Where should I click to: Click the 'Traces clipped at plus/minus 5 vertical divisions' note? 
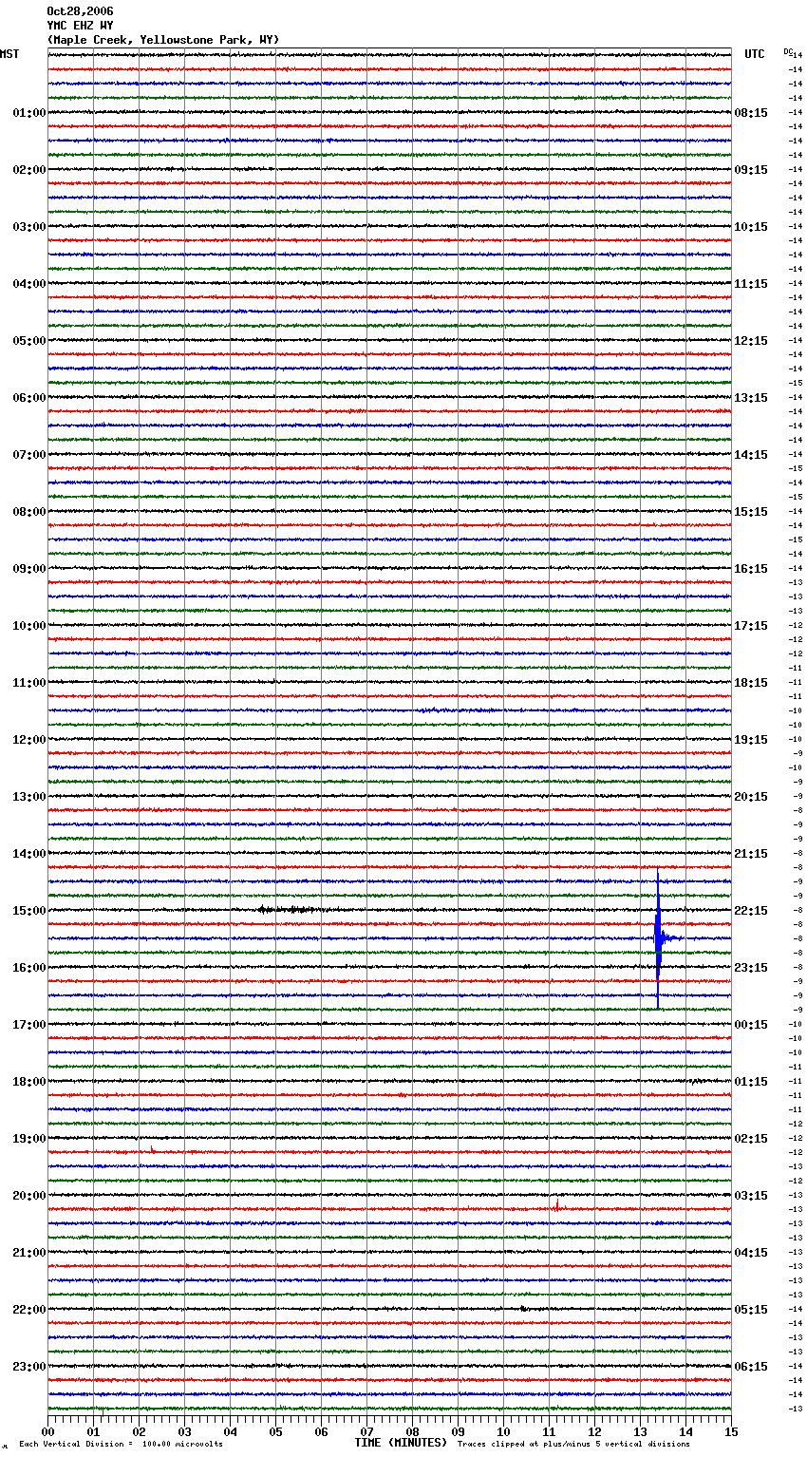pyautogui.click(x=573, y=1445)
